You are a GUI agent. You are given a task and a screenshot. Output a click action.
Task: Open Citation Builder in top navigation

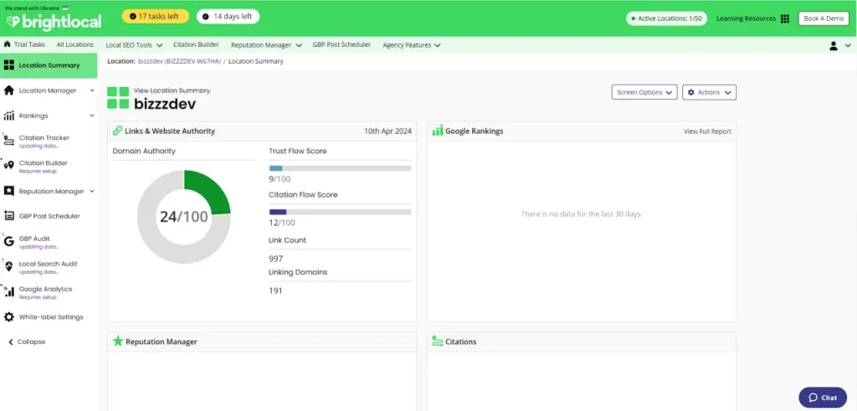coord(196,45)
